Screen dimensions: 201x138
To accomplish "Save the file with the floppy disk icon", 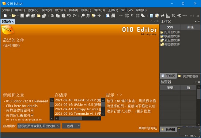I will tap(22, 16).
